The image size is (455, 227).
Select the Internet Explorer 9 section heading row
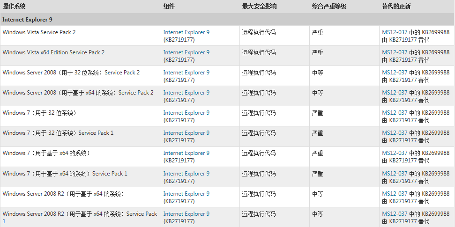click(227, 20)
